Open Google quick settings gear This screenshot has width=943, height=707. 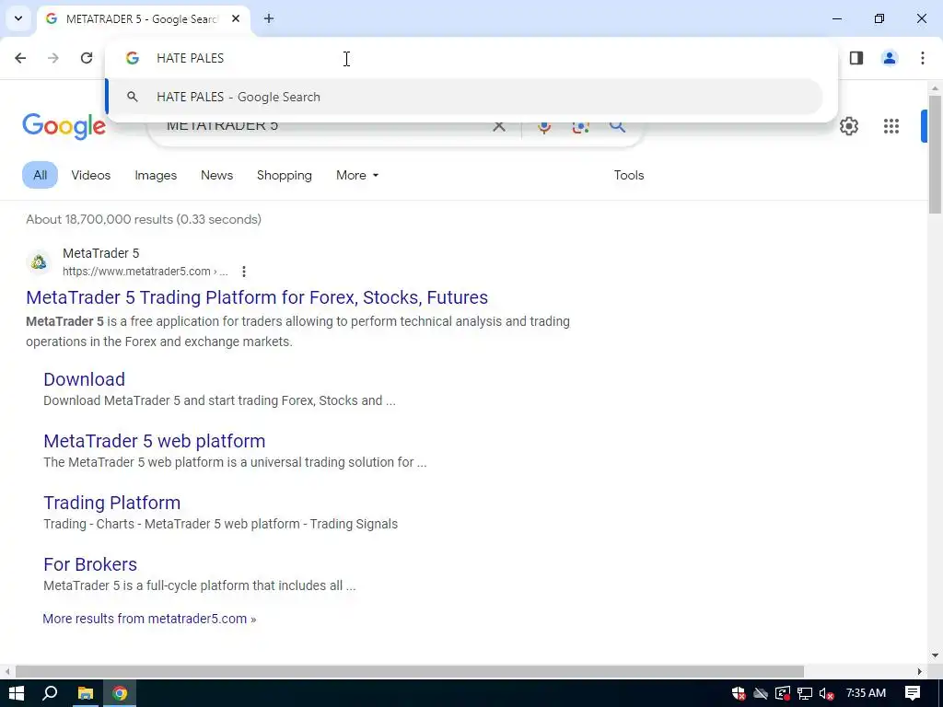coord(848,126)
